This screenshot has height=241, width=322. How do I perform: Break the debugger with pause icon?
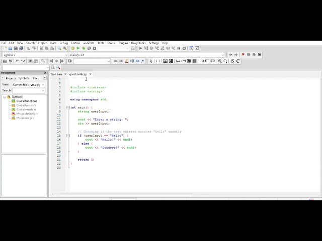[x=179, y=48]
